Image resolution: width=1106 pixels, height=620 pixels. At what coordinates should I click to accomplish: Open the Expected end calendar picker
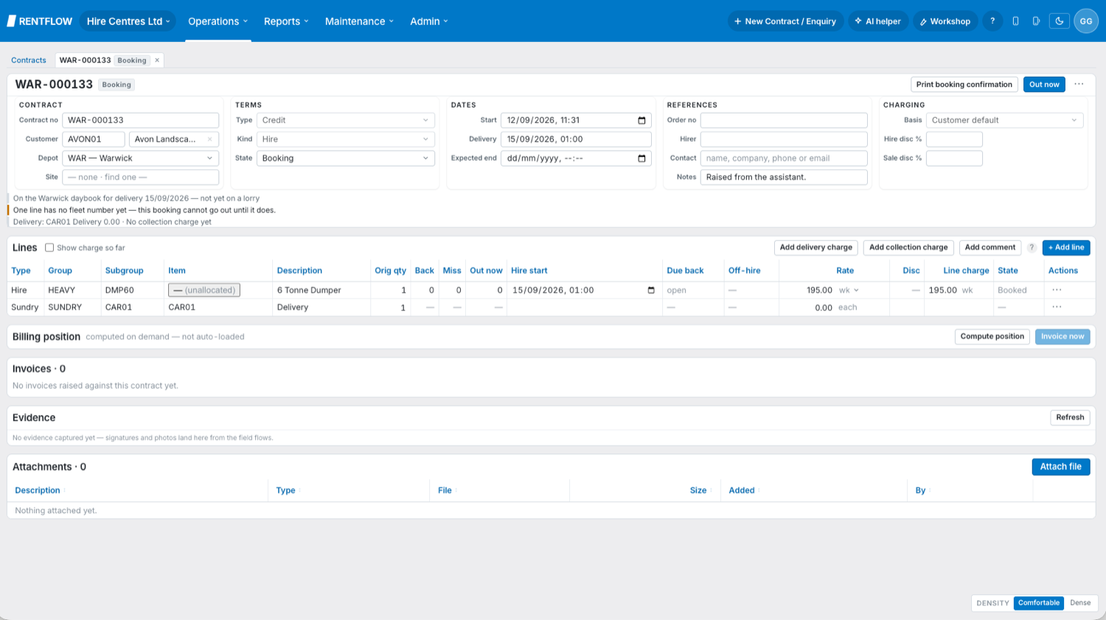(x=641, y=159)
